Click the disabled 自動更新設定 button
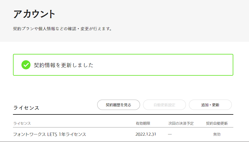 [x=164, y=105]
